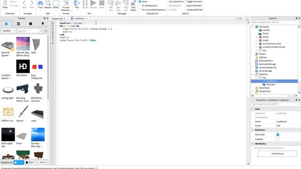Select TextLabel in the Explorer
Screen dimensions: 301x169
[x=269, y=84]
